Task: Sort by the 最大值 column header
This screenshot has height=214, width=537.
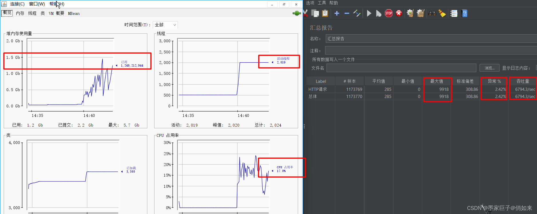Action: (x=437, y=81)
